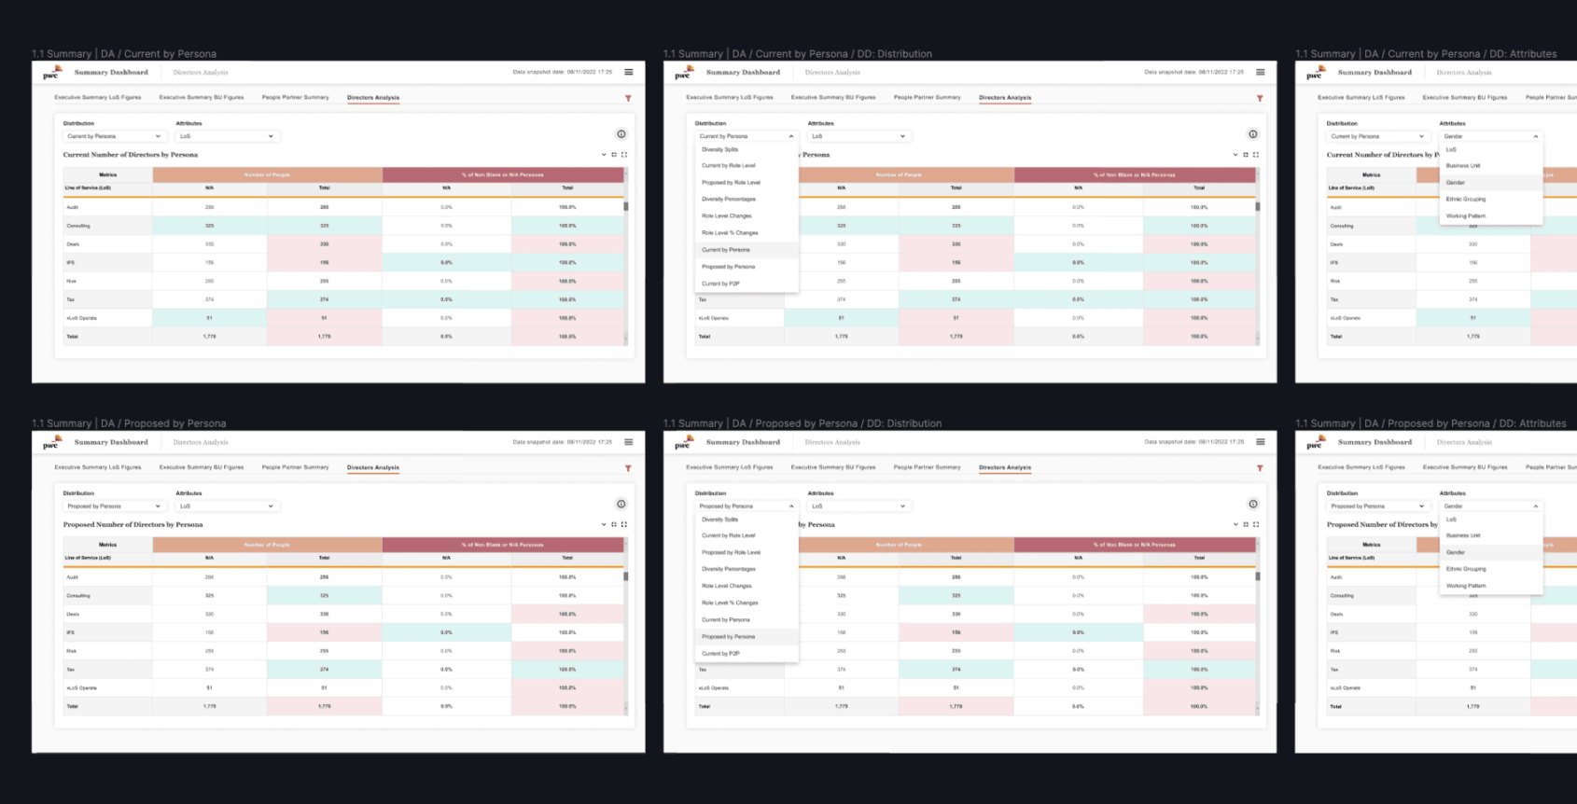Click red filter icon in Proposed by Persona frame

click(628, 468)
